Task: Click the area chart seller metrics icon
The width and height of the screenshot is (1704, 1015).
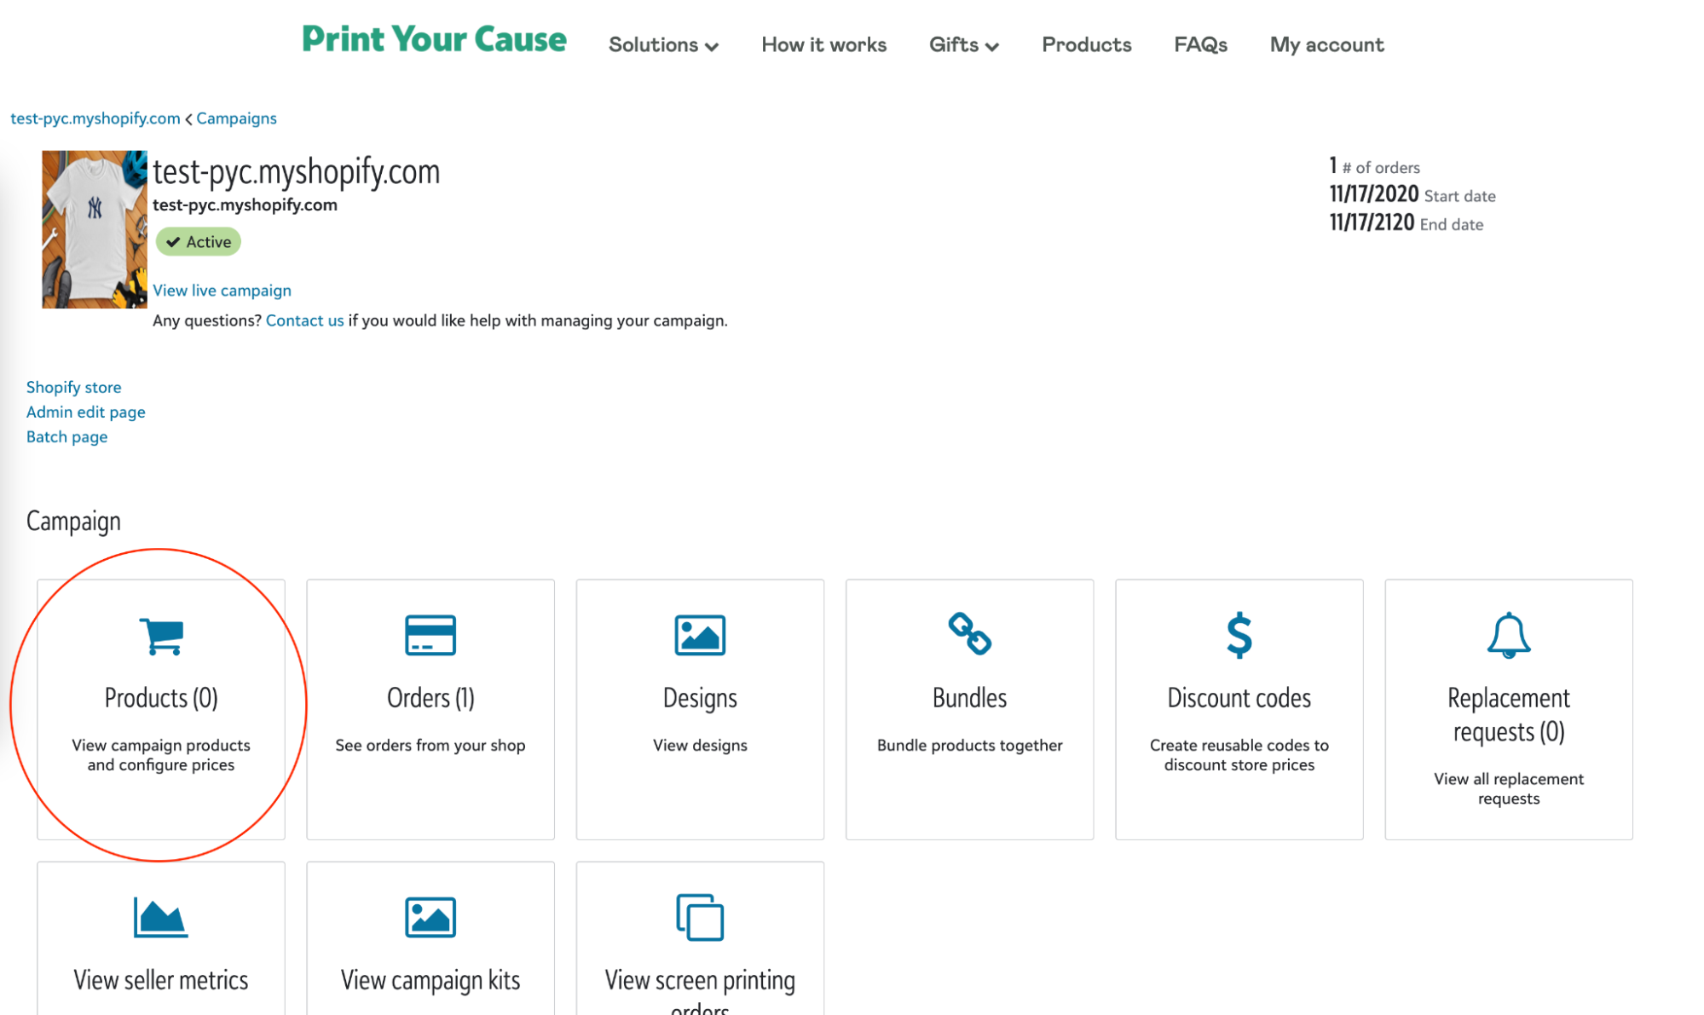Action: pos(161,918)
